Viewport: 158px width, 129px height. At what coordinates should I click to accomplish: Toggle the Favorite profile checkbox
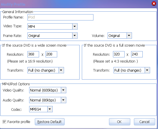tap(4, 122)
